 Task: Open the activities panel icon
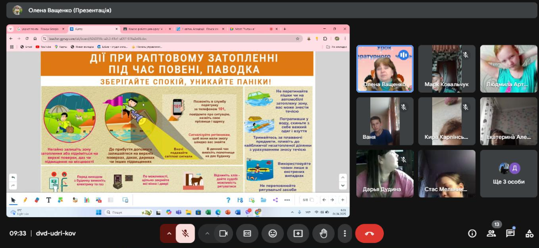(530, 234)
